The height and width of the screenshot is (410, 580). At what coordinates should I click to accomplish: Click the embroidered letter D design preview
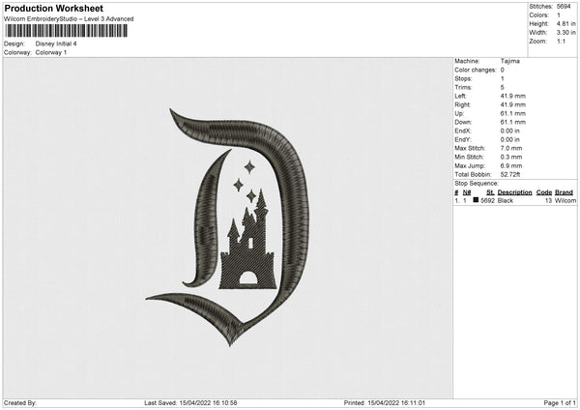point(228,227)
